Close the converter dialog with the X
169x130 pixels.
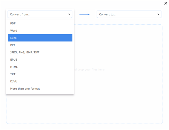click(x=166, y=3)
